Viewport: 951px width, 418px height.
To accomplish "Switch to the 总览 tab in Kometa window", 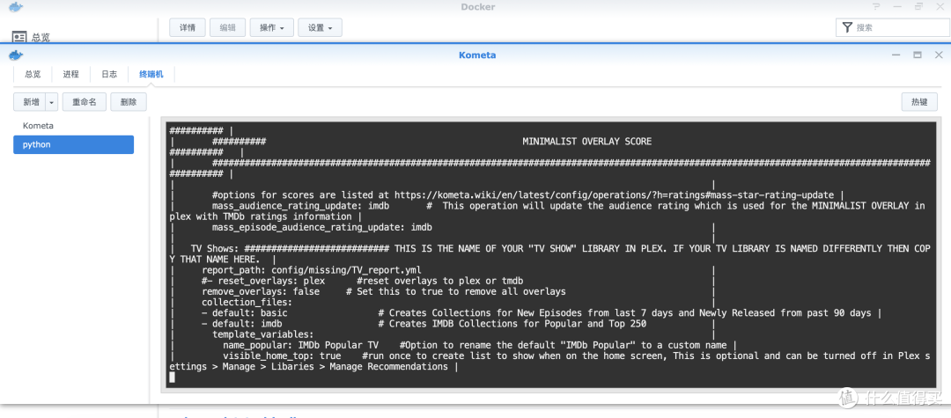I will tap(33, 75).
